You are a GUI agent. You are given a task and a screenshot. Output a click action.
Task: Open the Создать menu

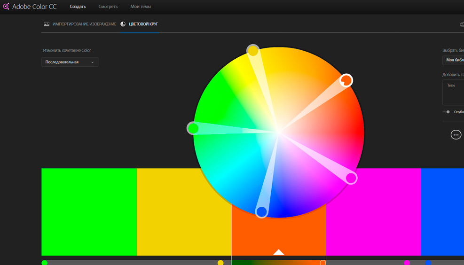click(x=78, y=7)
